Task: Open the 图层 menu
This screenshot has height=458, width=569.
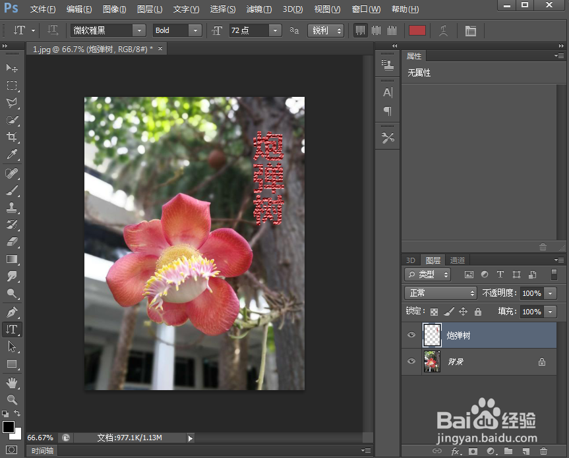Action: tap(150, 9)
